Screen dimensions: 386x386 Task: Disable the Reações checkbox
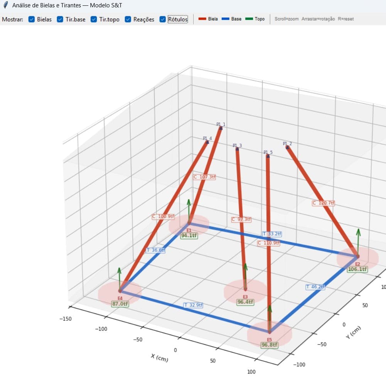coord(128,19)
